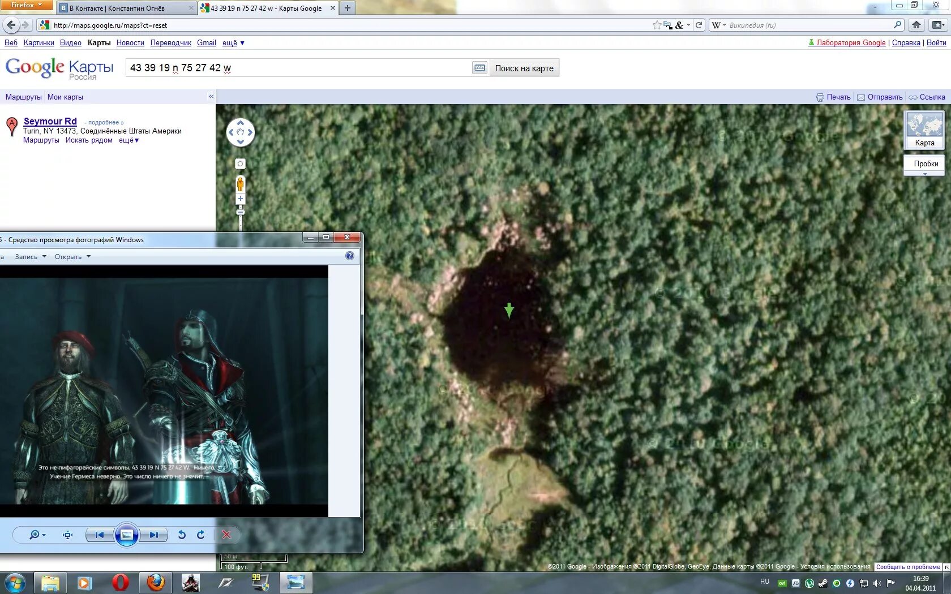
Task: Open the Firefox menu button
Action: tap(27, 5)
